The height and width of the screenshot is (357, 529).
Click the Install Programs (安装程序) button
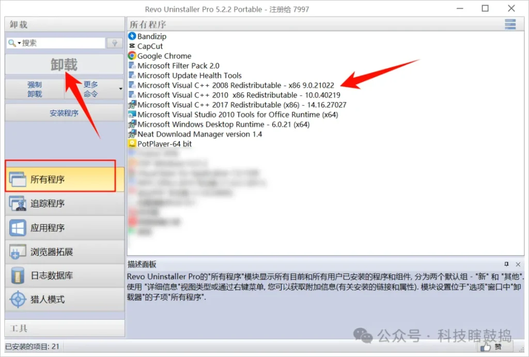[64, 113]
